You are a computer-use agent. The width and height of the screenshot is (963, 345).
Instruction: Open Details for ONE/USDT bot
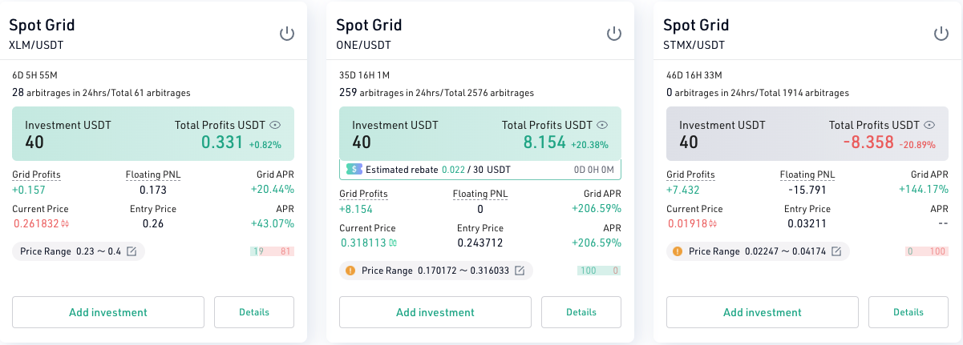[x=581, y=312]
